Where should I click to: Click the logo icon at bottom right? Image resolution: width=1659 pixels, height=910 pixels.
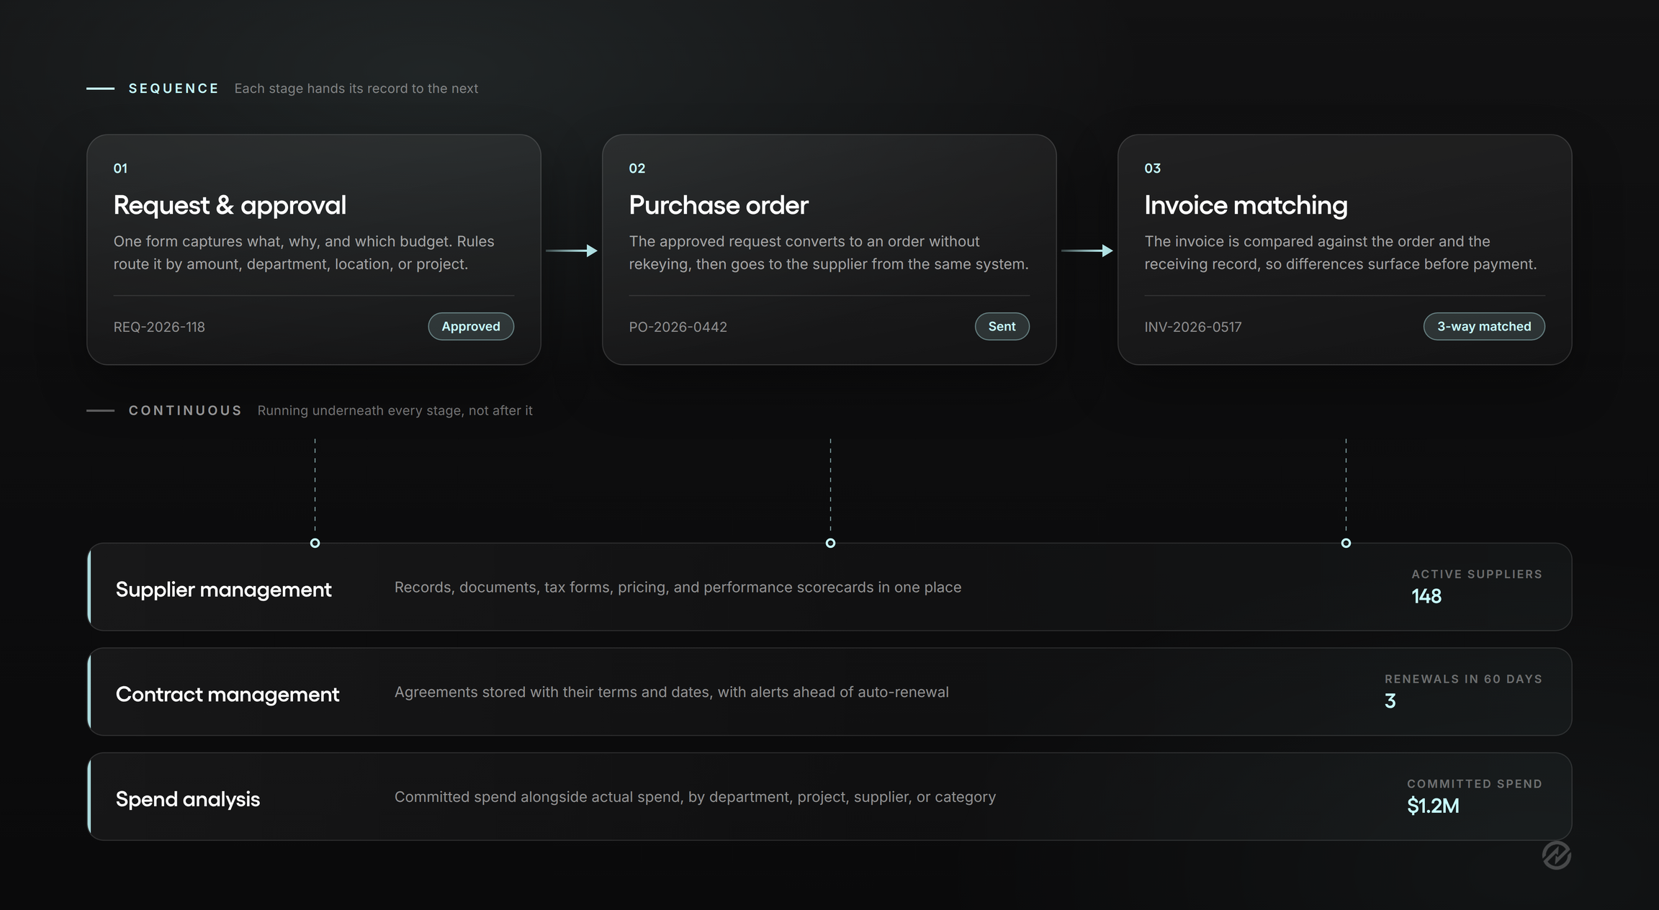(x=1556, y=855)
